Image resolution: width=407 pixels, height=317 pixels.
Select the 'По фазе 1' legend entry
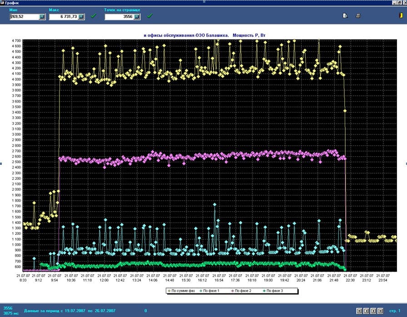click(x=209, y=291)
